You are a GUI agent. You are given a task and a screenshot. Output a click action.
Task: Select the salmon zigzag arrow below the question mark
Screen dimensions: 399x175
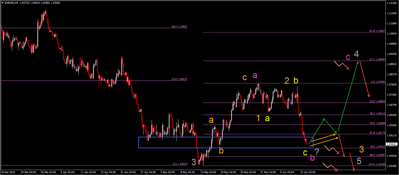[x=332, y=150]
